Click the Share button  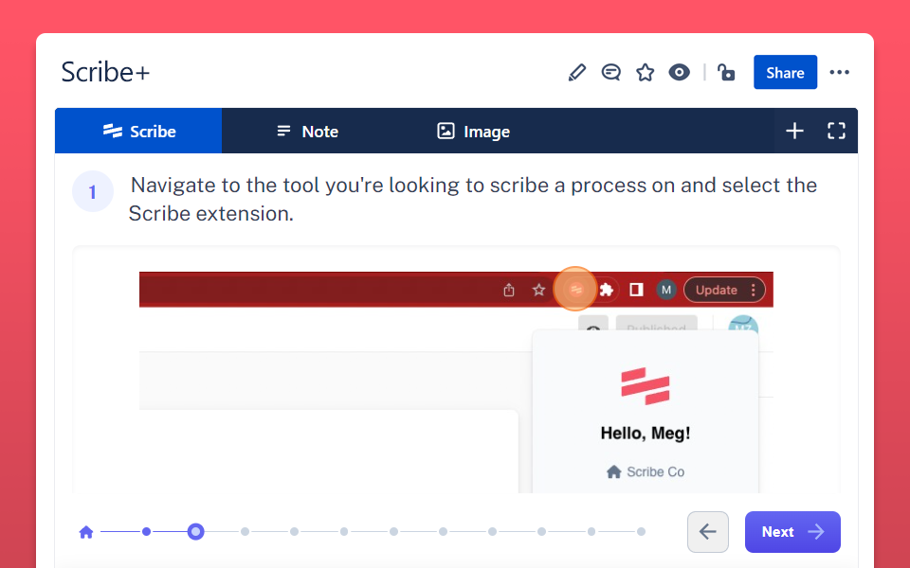tap(785, 72)
